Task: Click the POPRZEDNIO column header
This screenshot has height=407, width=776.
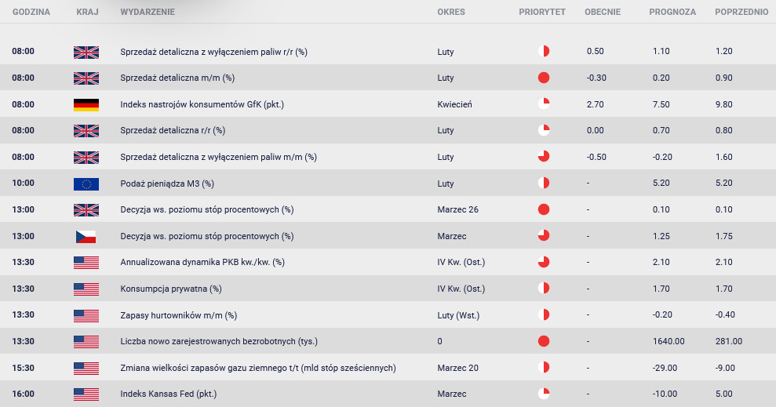Action: click(741, 12)
